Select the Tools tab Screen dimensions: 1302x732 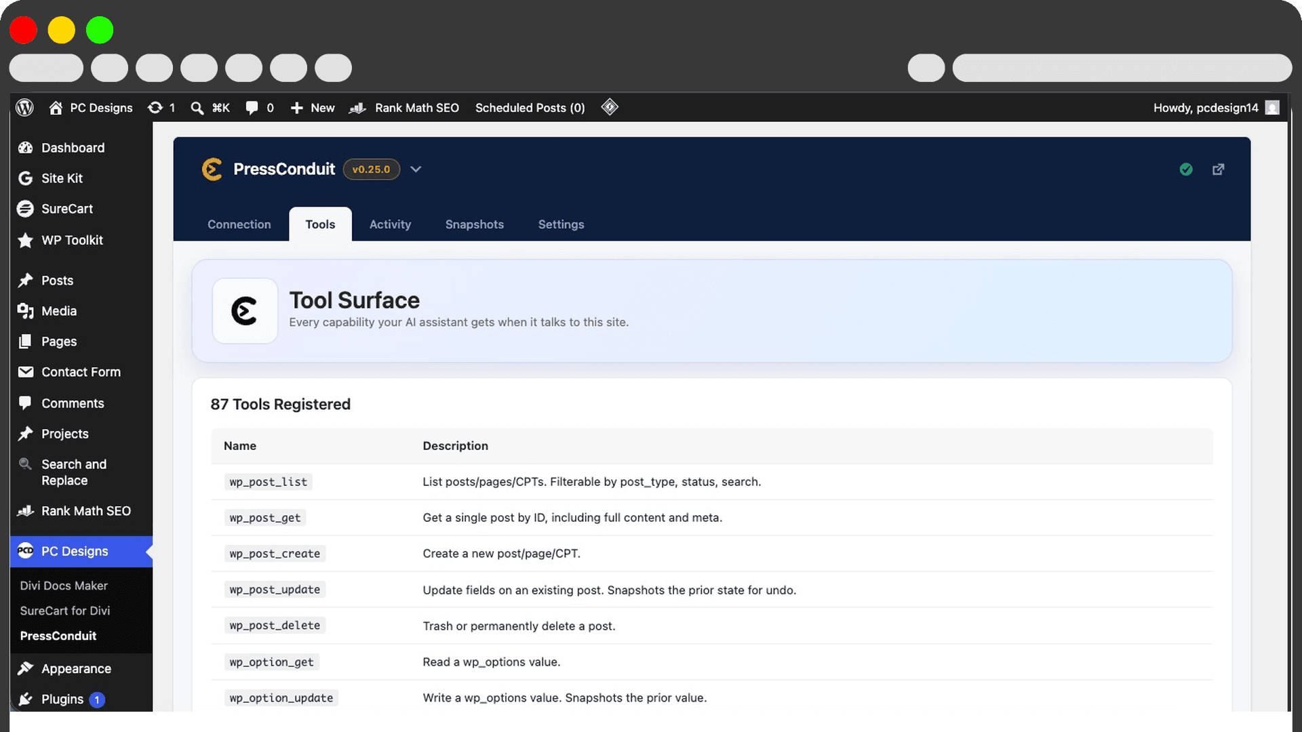(320, 224)
